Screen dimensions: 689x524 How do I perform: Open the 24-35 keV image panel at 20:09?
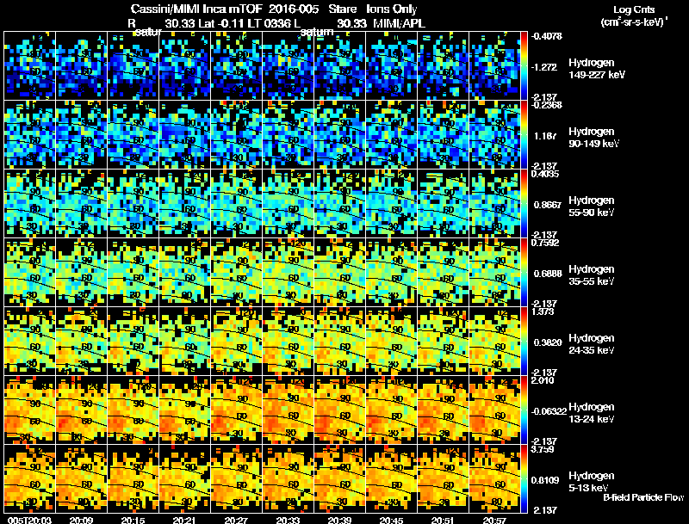pos(81,342)
